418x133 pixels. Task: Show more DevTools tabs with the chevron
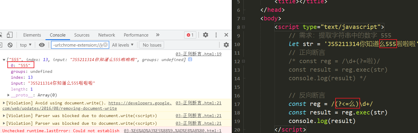(x=158, y=35)
